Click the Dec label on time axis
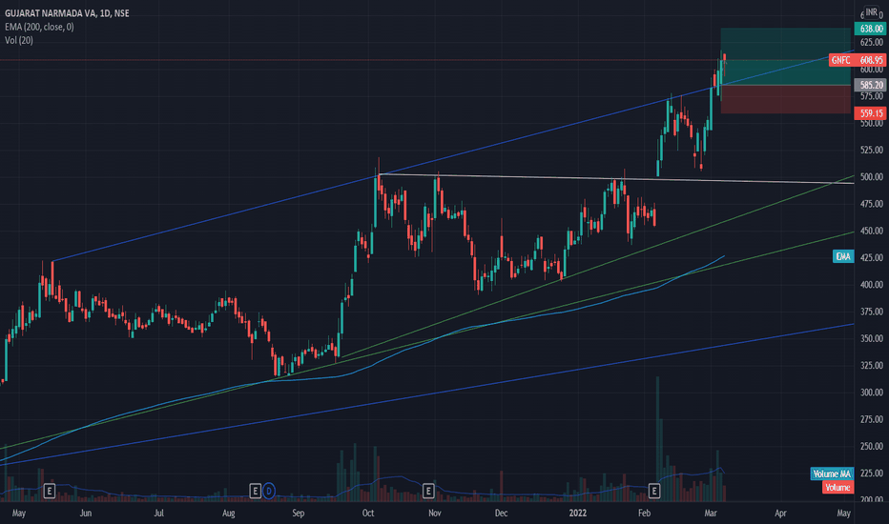Screen dimensions: 889x524 (501, 514)
